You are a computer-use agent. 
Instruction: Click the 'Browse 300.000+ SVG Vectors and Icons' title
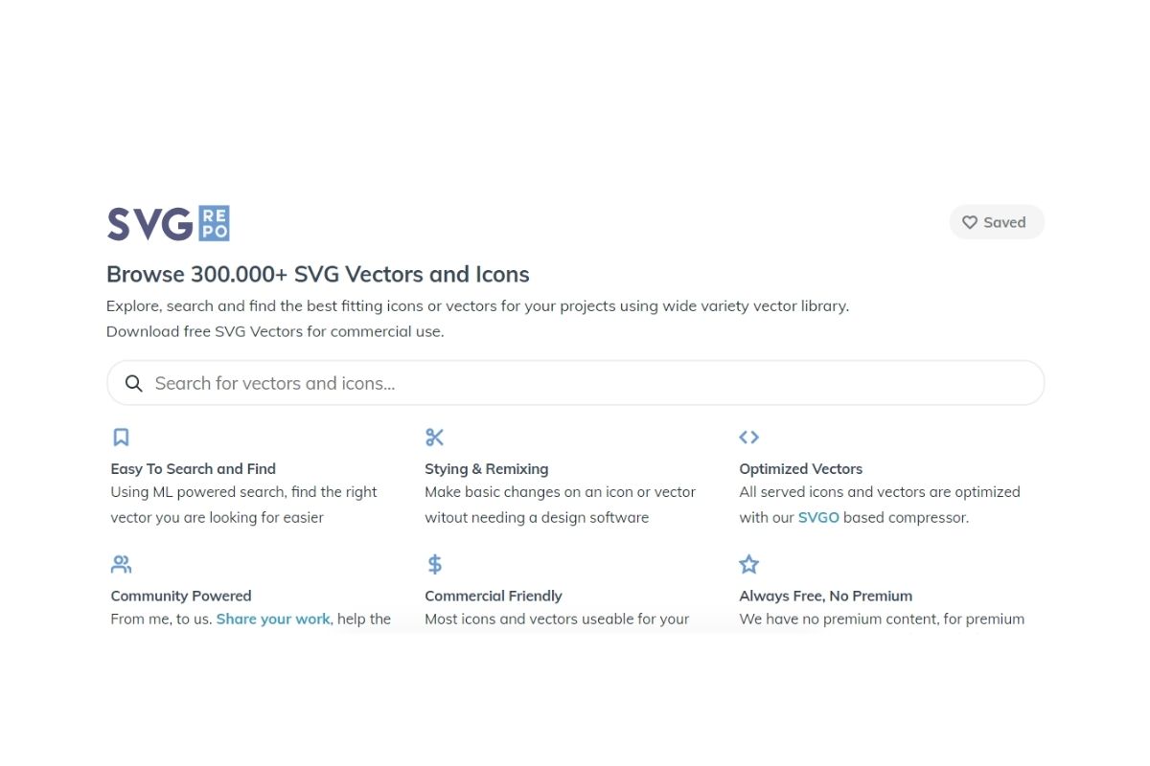pyautogui.click(x=318, y=275)
